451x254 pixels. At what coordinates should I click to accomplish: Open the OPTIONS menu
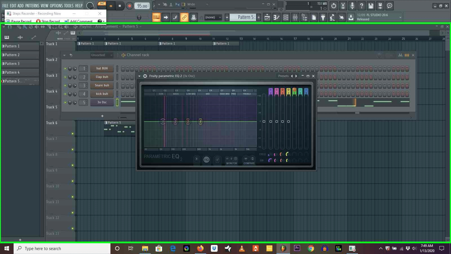click(x=56, y=6)
